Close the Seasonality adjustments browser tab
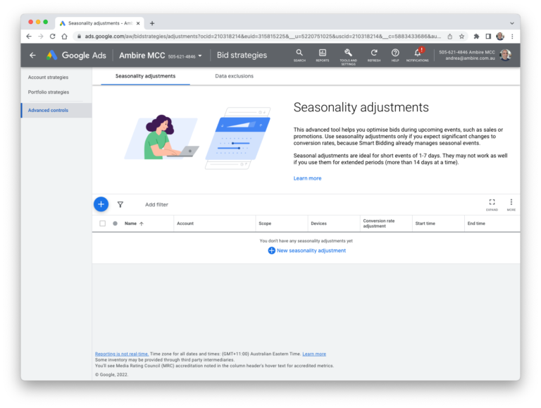541x408 pixels. coord(138,23)
